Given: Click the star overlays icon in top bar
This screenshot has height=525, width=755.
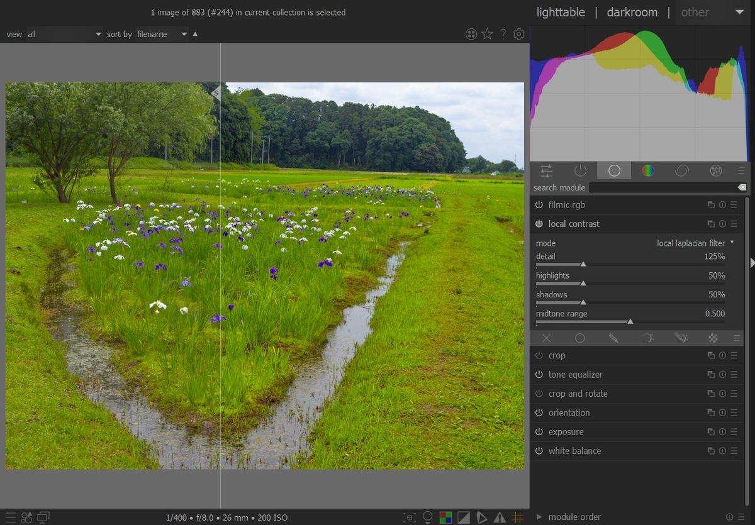Looking at the screenshot, I should click(487, 34).
